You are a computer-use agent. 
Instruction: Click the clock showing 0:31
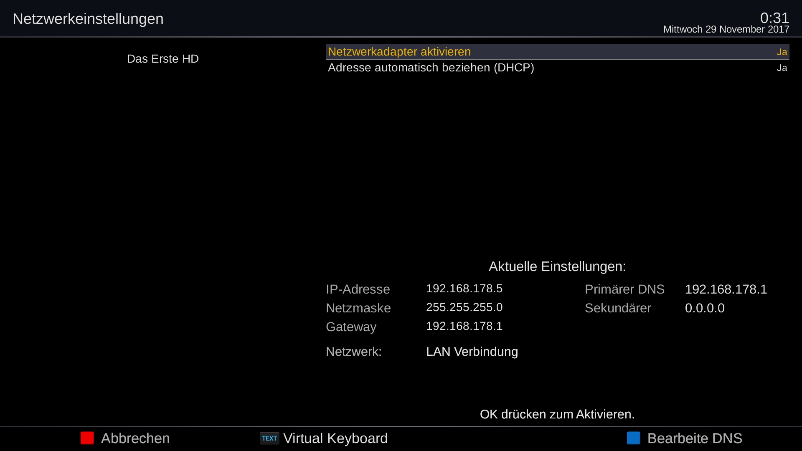774,18
